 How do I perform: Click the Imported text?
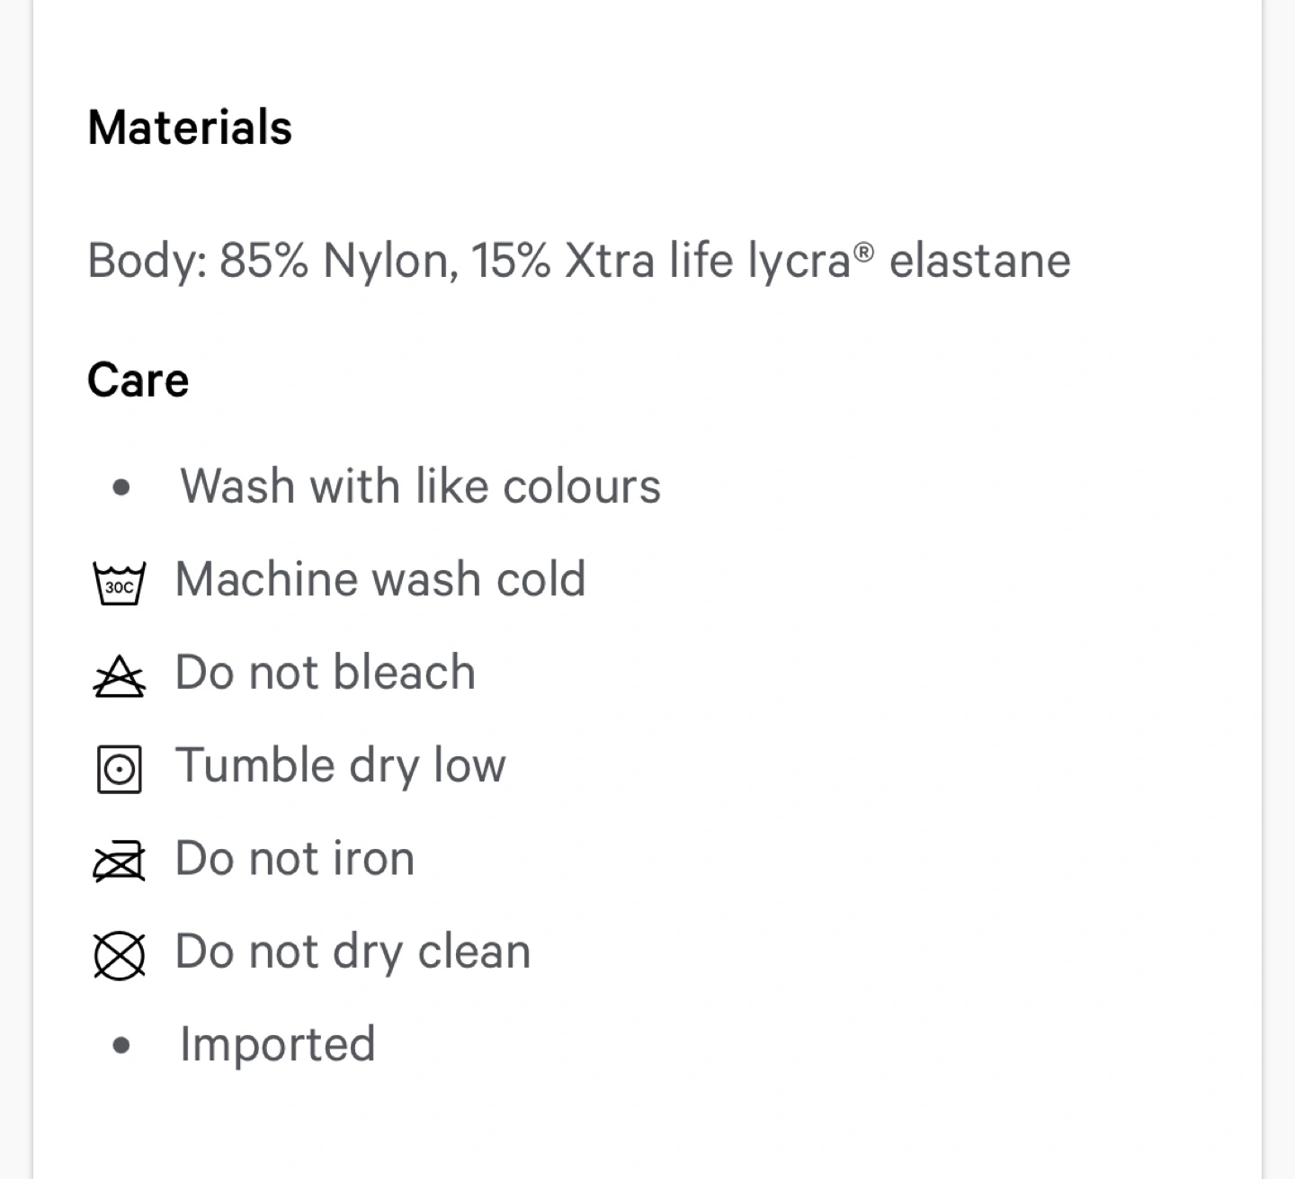[x=277, y=1045]
